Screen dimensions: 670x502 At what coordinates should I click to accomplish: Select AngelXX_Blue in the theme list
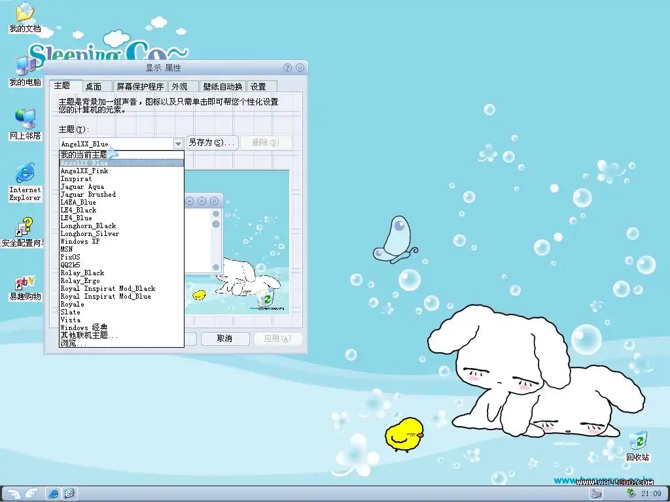(121, 163)
